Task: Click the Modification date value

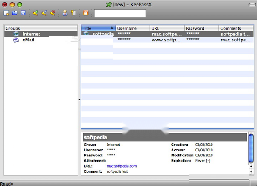Action: tap(204, 155)
